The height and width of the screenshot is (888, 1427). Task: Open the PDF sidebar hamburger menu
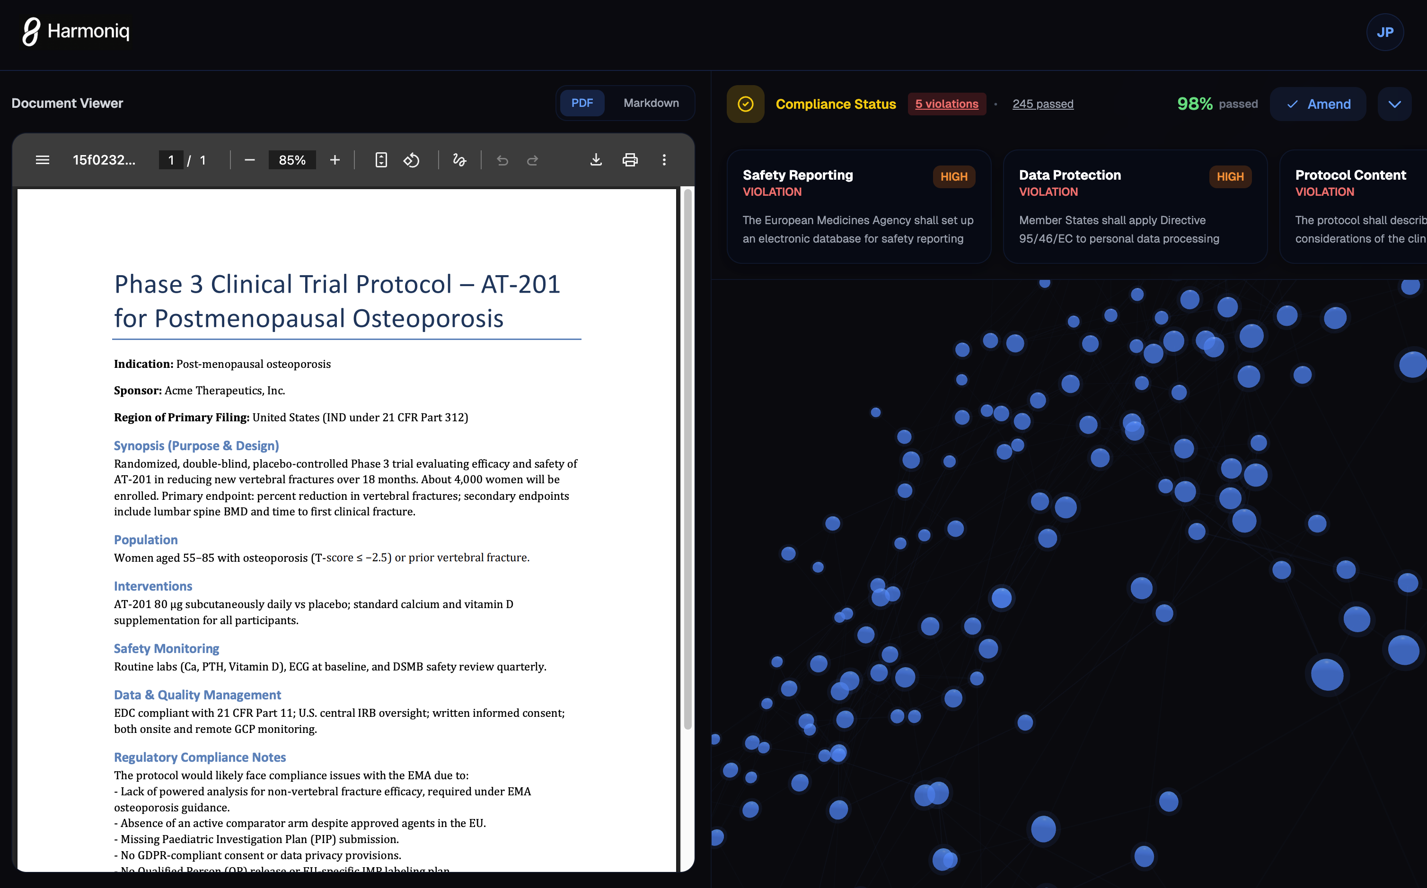pos(42,160)
